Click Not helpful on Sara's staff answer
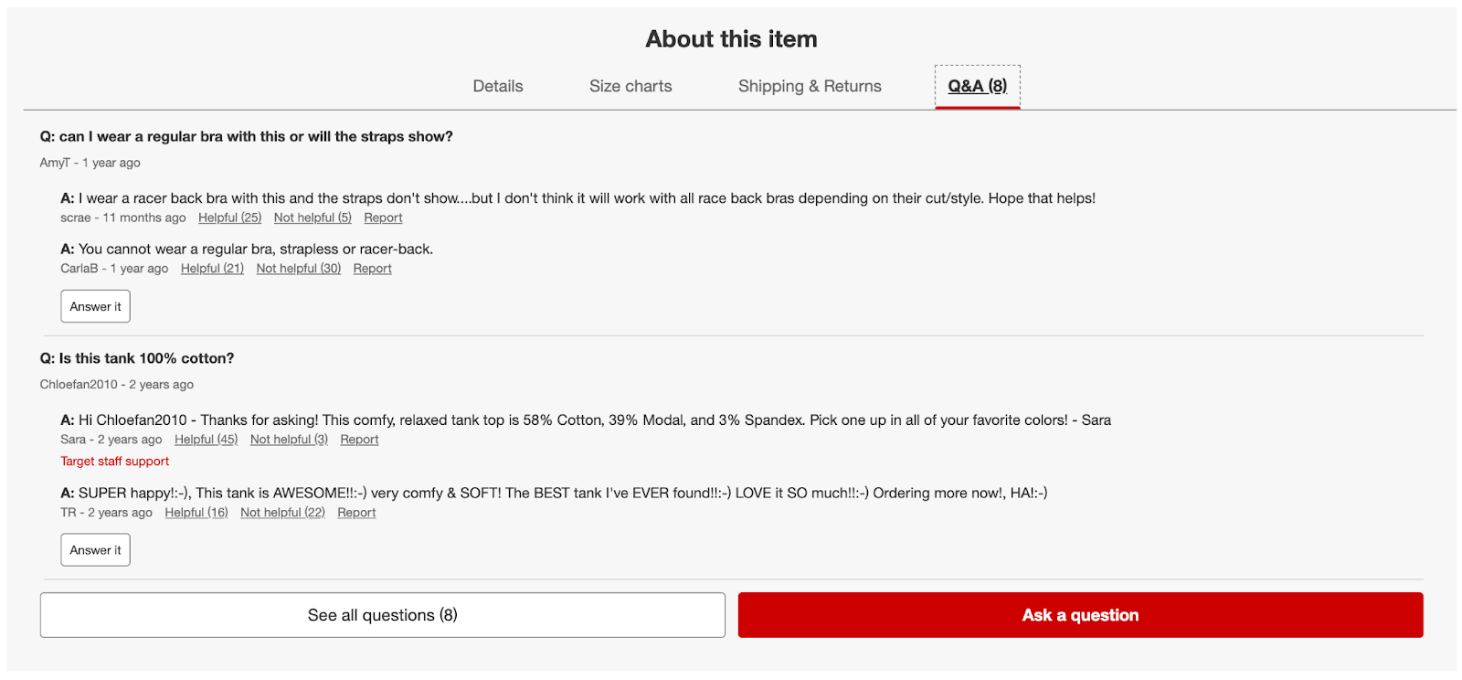 tap(289, 439)
